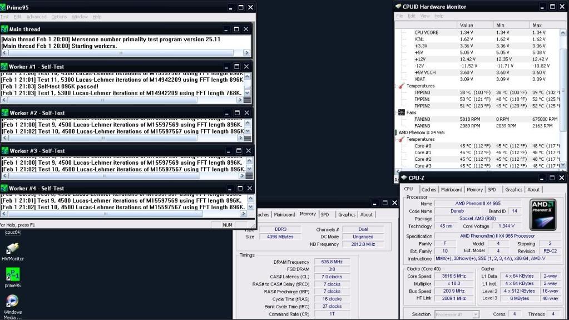Image resolution: width=569 pixels, height=320 pixels.
Task: Open the SPD tab in the memory window
Action: coord(325,214)
